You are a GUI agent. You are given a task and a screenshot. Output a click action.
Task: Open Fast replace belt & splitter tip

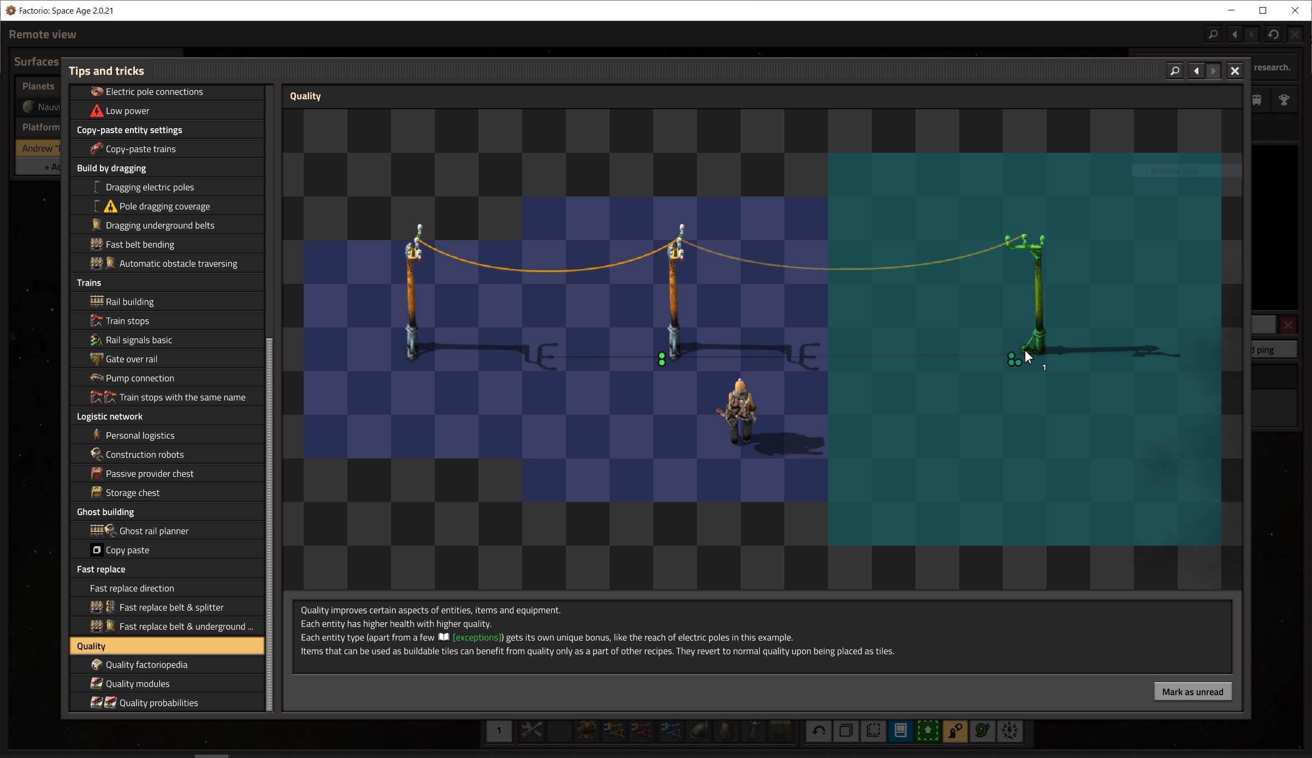pyautogui.click(x=167, y=607)
